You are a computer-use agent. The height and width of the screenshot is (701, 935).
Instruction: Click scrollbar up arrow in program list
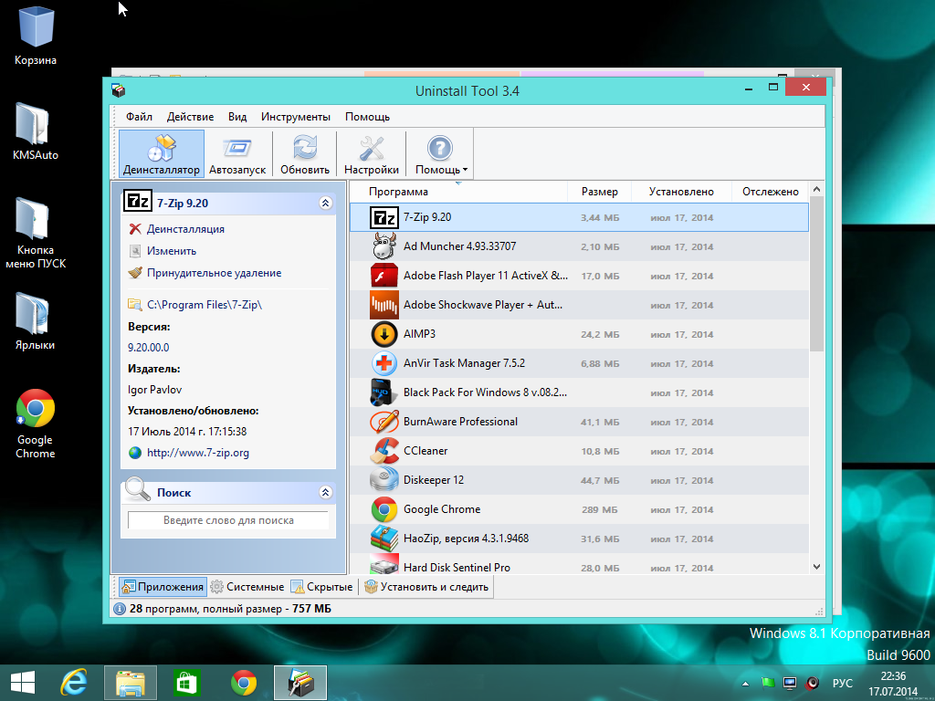tap(817, 190)
